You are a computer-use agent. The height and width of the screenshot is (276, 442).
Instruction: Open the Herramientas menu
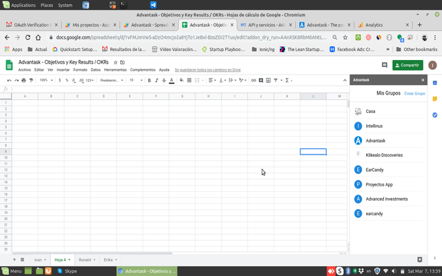[x=115, y=70]
